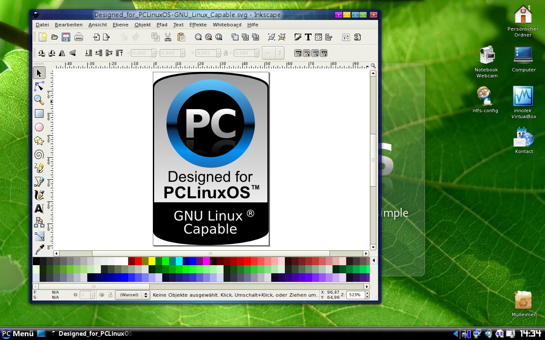Open the px units dropdown
Image resolution: width=545 pixels, height=340 pixels.
point(273,53)
